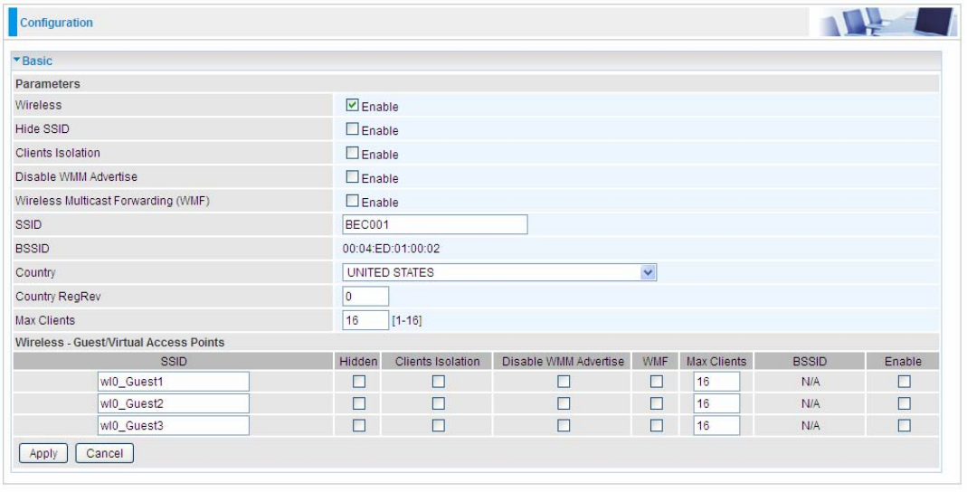This screenshot has width=967, height=492.
Task: Check WMF for wl0_Guest1
Action: pyautogui.click(x=657, y=382)
